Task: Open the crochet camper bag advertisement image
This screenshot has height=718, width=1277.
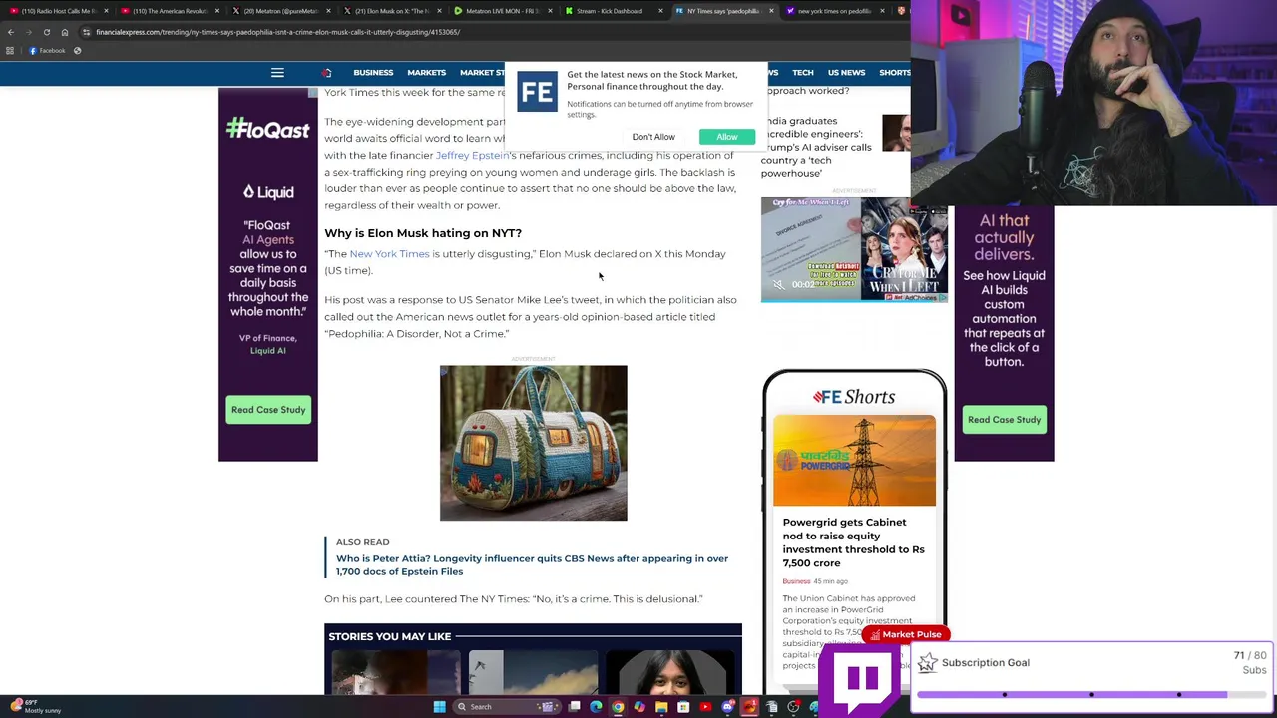Action: [x=534, y=443]
